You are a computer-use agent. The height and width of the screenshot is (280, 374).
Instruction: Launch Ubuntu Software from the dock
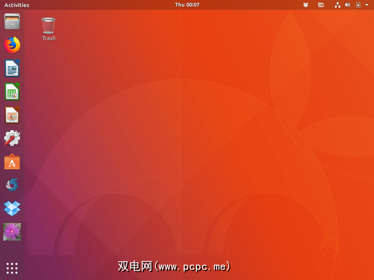click(12, 162)
